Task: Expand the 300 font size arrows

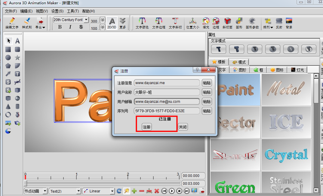Action: 102,20
